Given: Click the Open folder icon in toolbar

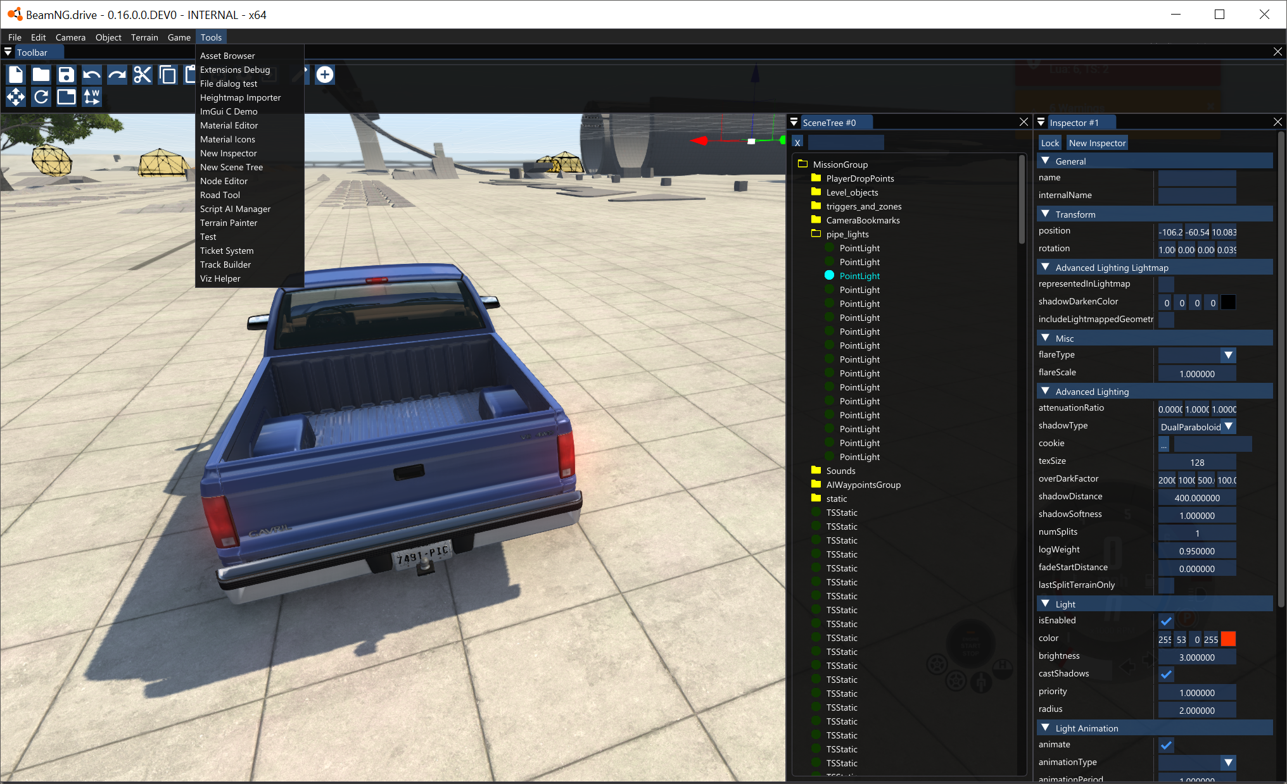Looking at the screenshot, I should click(x=41, y=75).
